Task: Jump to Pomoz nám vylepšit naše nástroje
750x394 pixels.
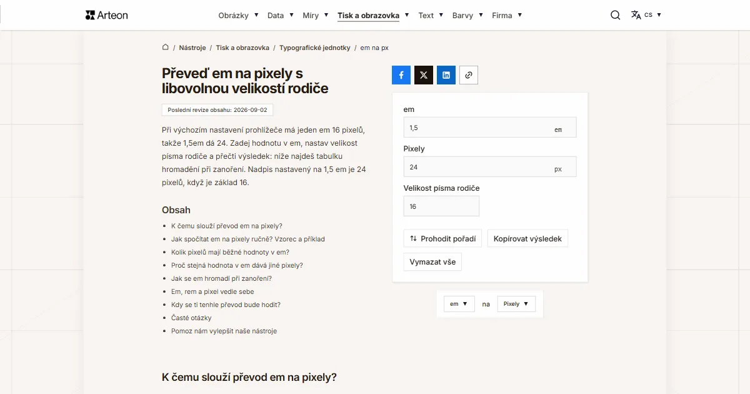Action: tap(224, 331)
